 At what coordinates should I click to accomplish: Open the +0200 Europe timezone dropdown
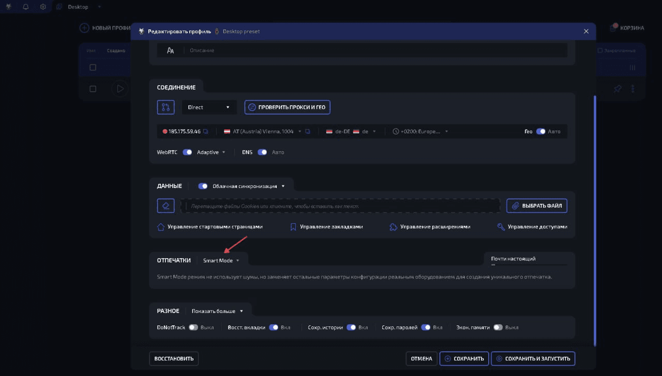point(420,132)
